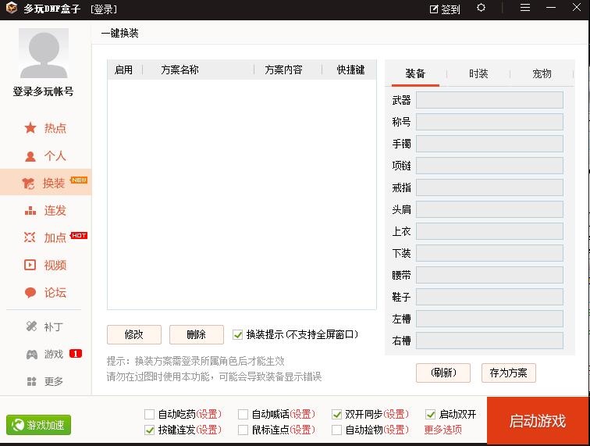This screenshot has width=590, height=446.
Task: Select the 连发 sidebar icon
Action: [x=30, y=210]
